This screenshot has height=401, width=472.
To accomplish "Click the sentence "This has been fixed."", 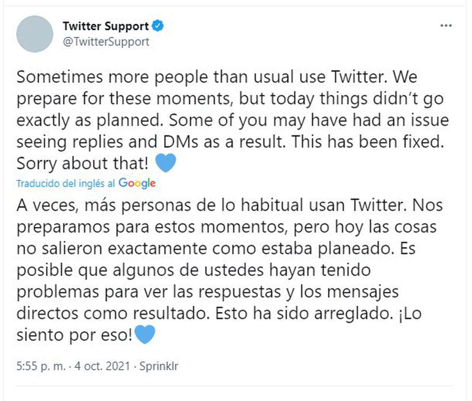I will (x=386, y=141).
